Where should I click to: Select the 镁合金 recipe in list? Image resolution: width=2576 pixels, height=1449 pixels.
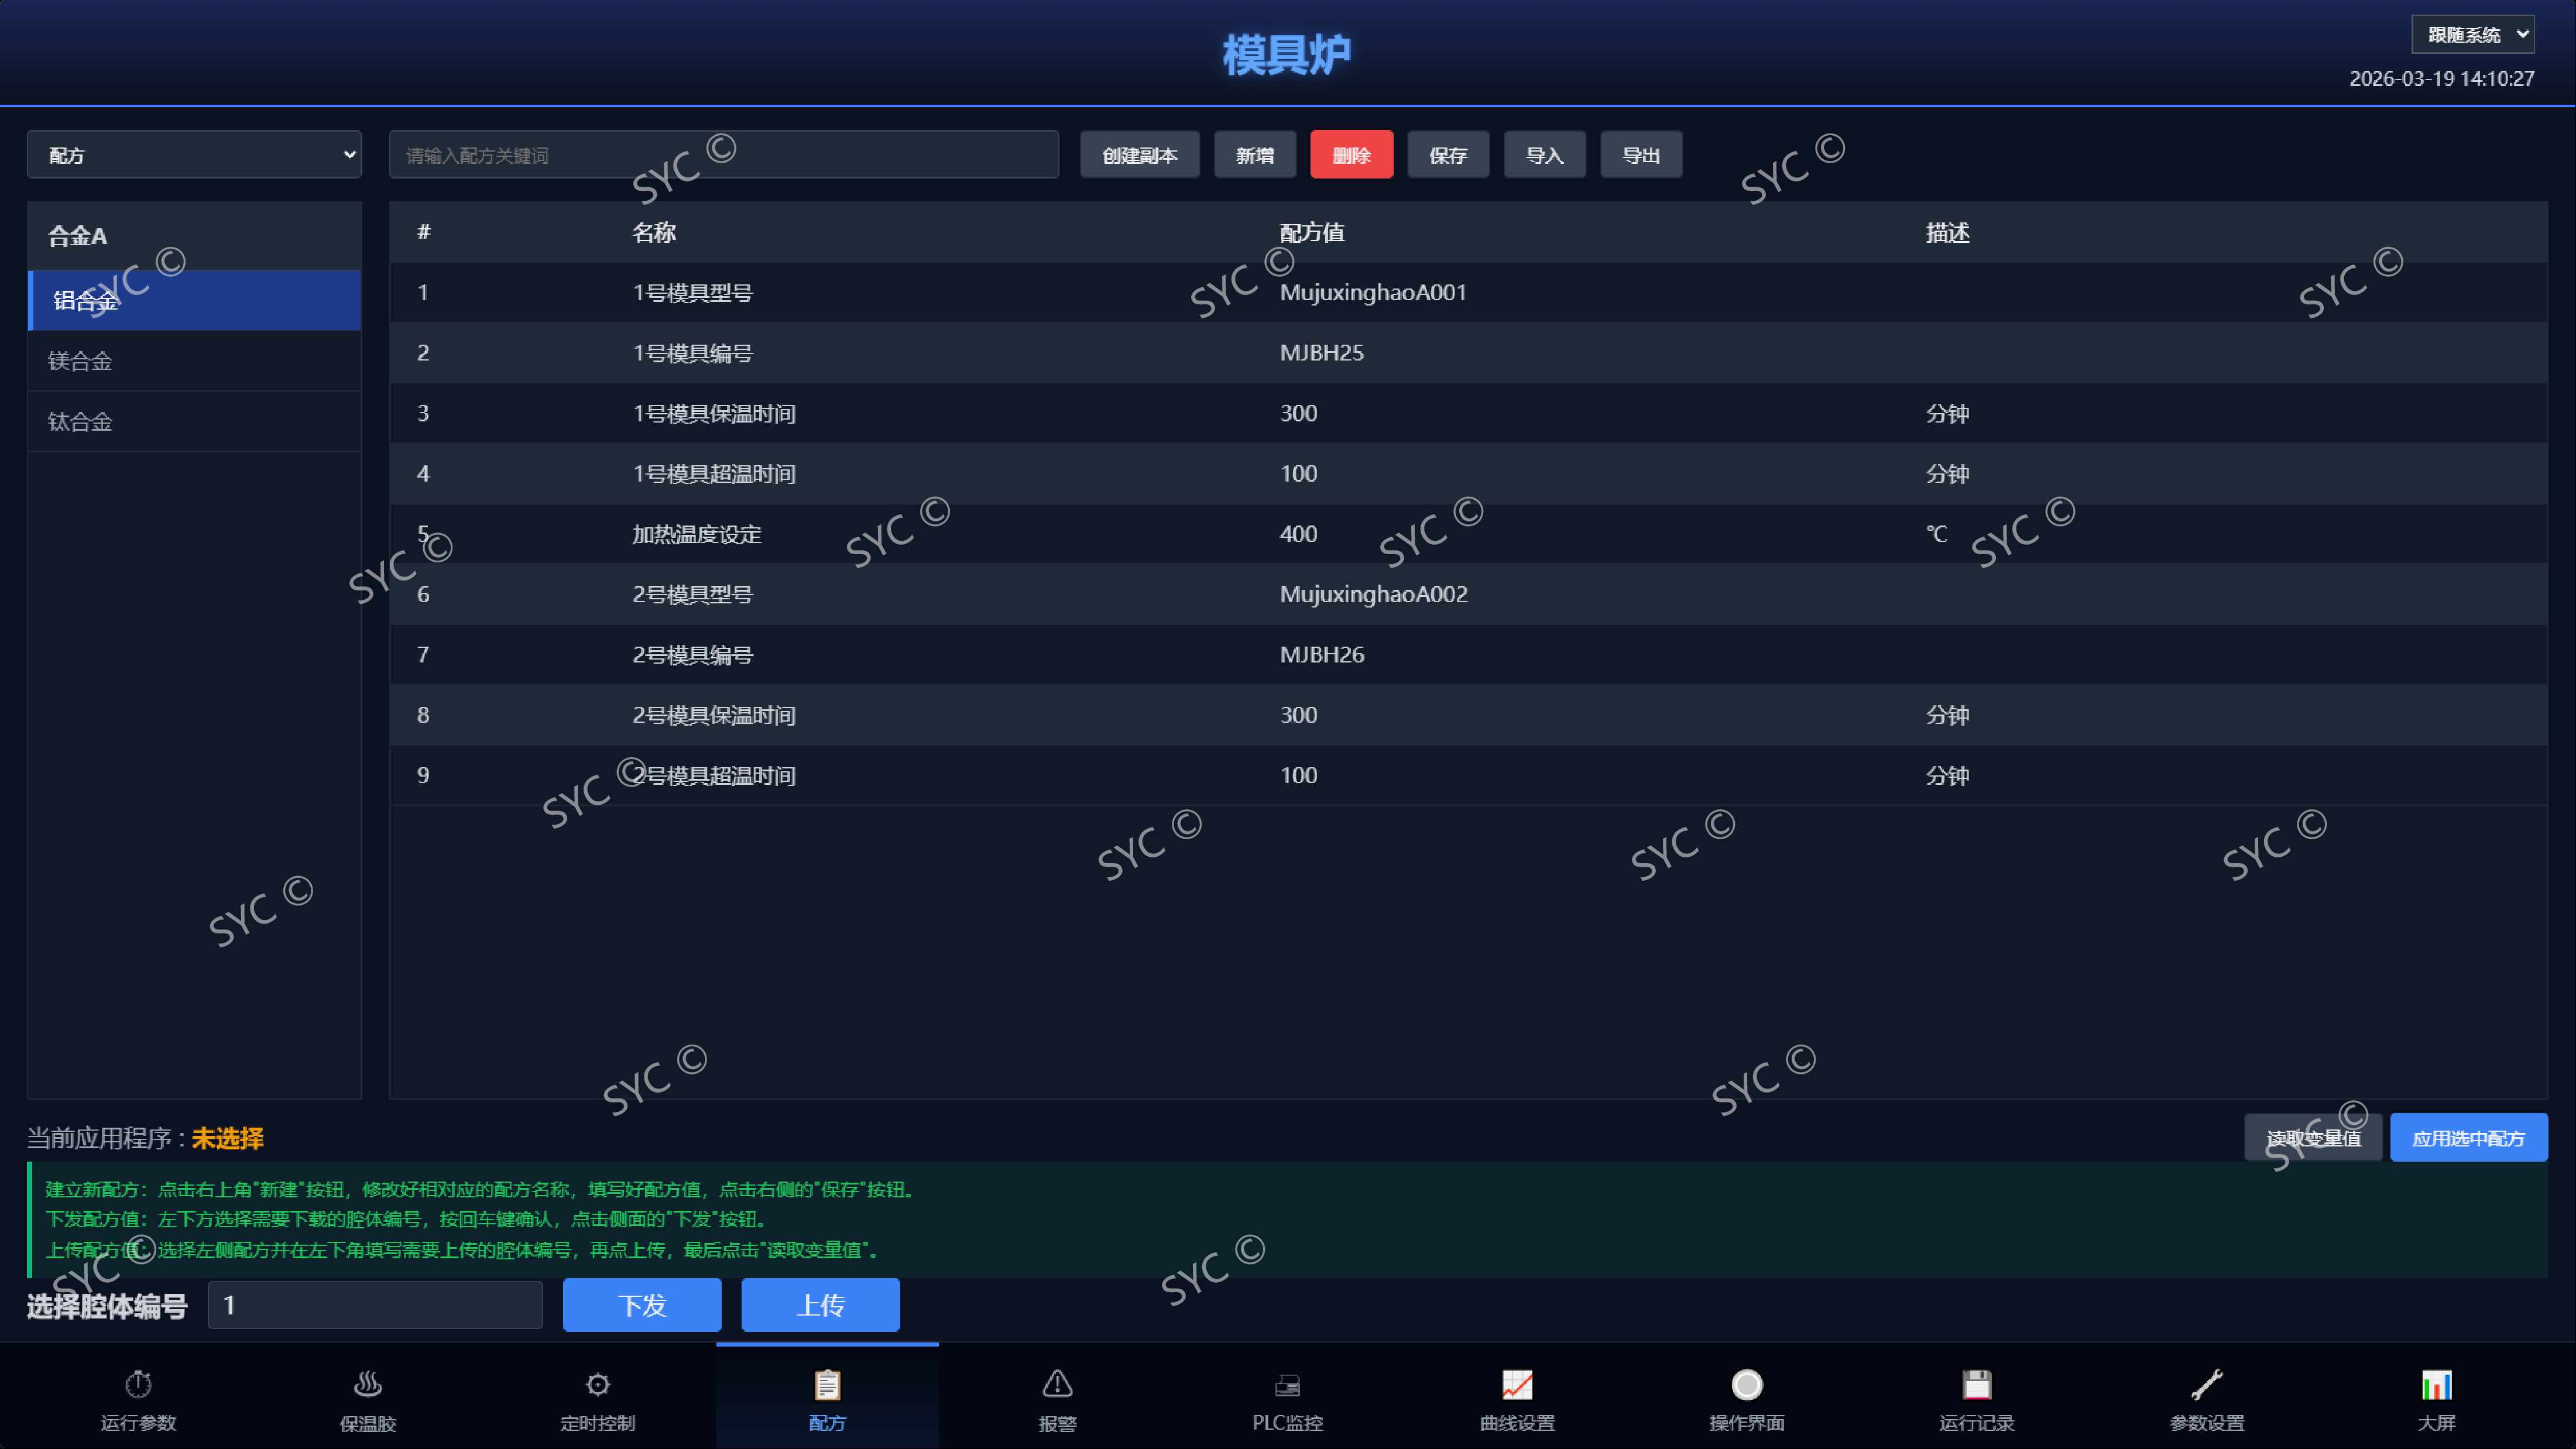coord(194,361)
